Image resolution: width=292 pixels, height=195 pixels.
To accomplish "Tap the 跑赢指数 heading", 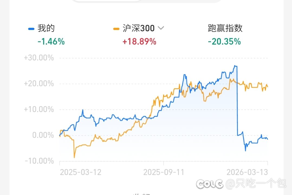I will 225,28.
